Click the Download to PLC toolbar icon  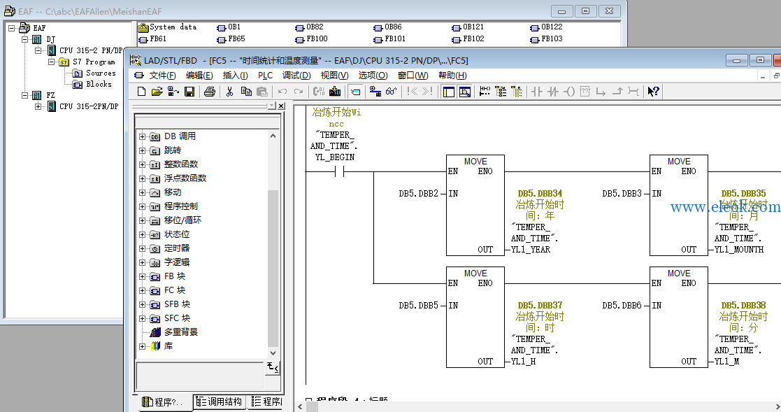(335, 92)
